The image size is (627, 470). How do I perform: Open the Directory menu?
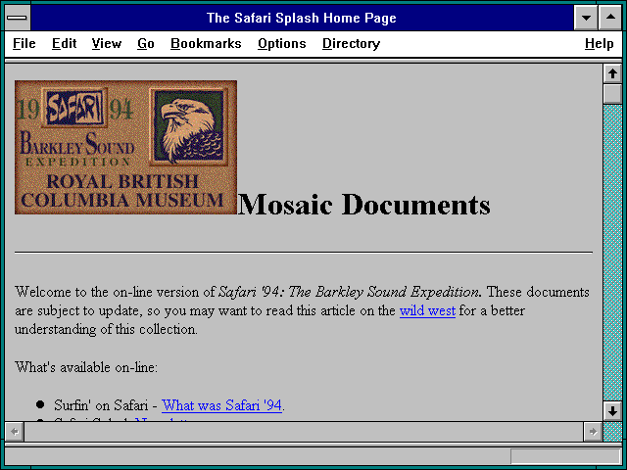coord(351,43)
